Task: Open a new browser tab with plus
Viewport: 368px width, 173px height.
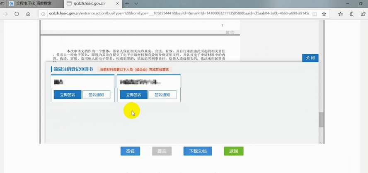Action: click(127, 3)
